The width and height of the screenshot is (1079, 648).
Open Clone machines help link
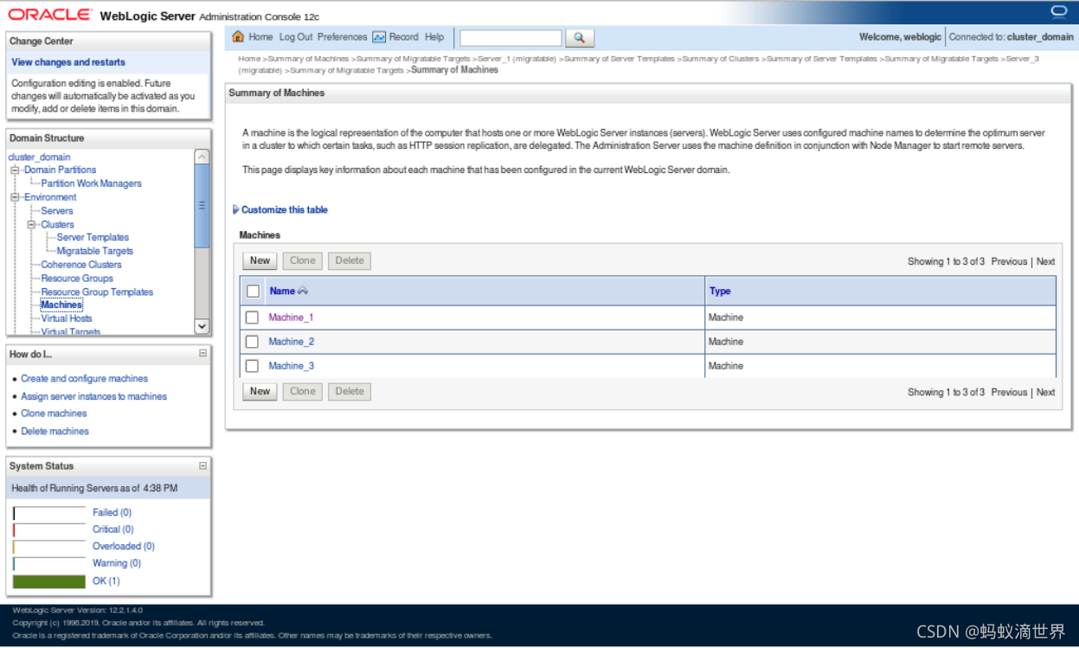point(54,414)
